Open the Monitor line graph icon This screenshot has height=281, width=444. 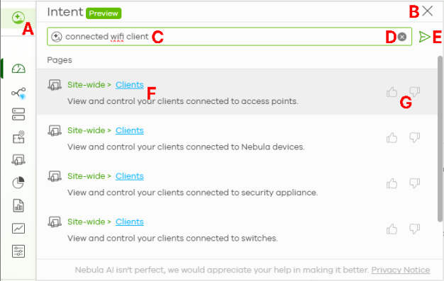pyautogui.click(x=18, y=229)
